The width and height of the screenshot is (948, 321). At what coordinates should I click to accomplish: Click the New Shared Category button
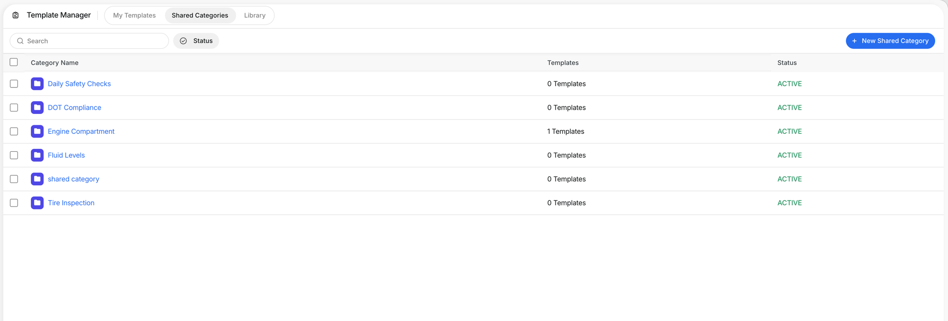pyautogui.click(x=890, y=41)
